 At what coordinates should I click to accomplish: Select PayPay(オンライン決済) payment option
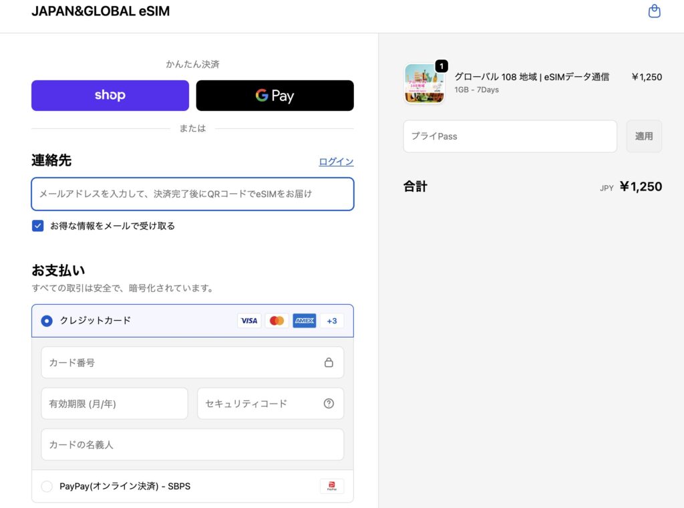47,487
